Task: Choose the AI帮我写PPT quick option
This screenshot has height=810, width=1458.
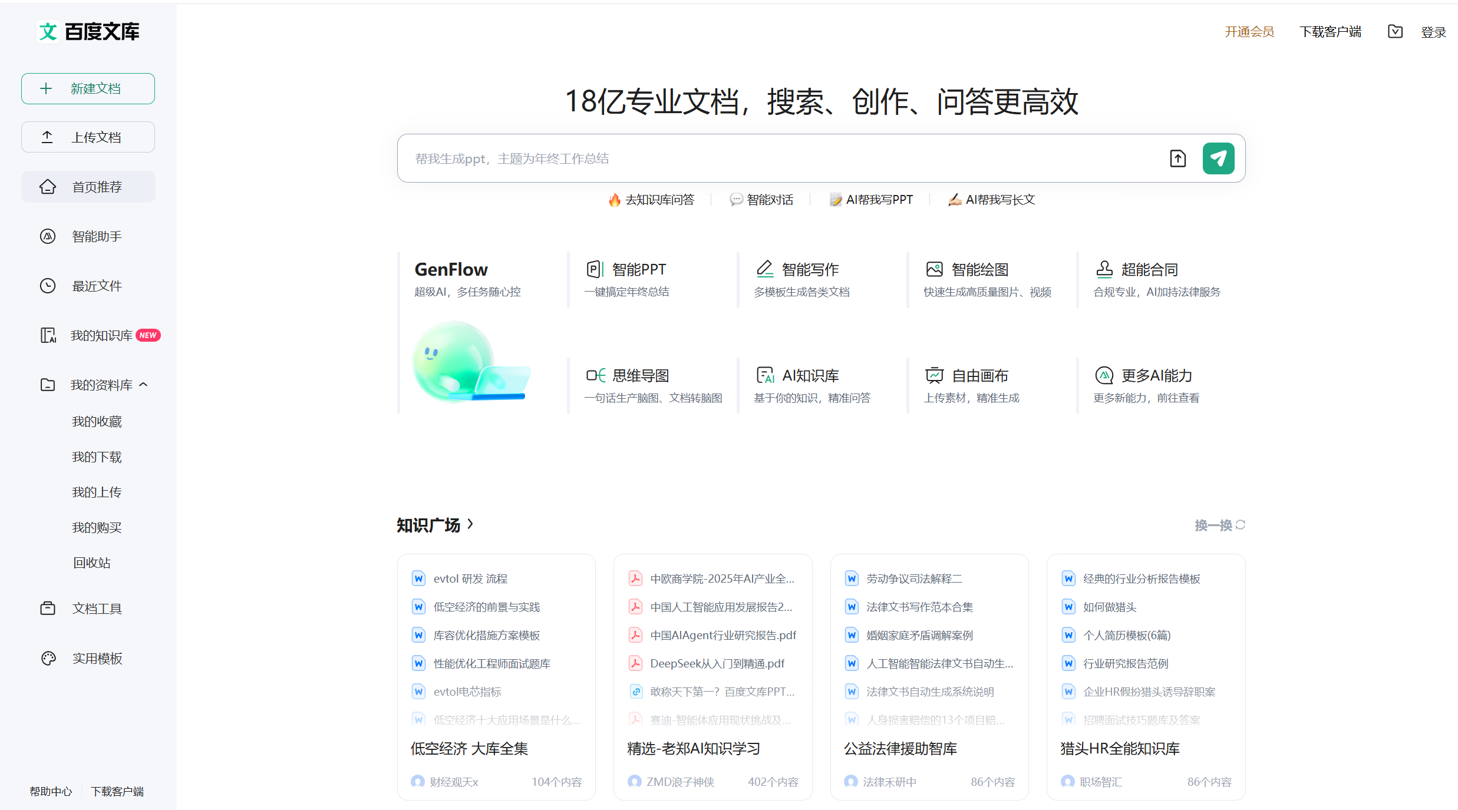Action: click(x=871, y=200)
